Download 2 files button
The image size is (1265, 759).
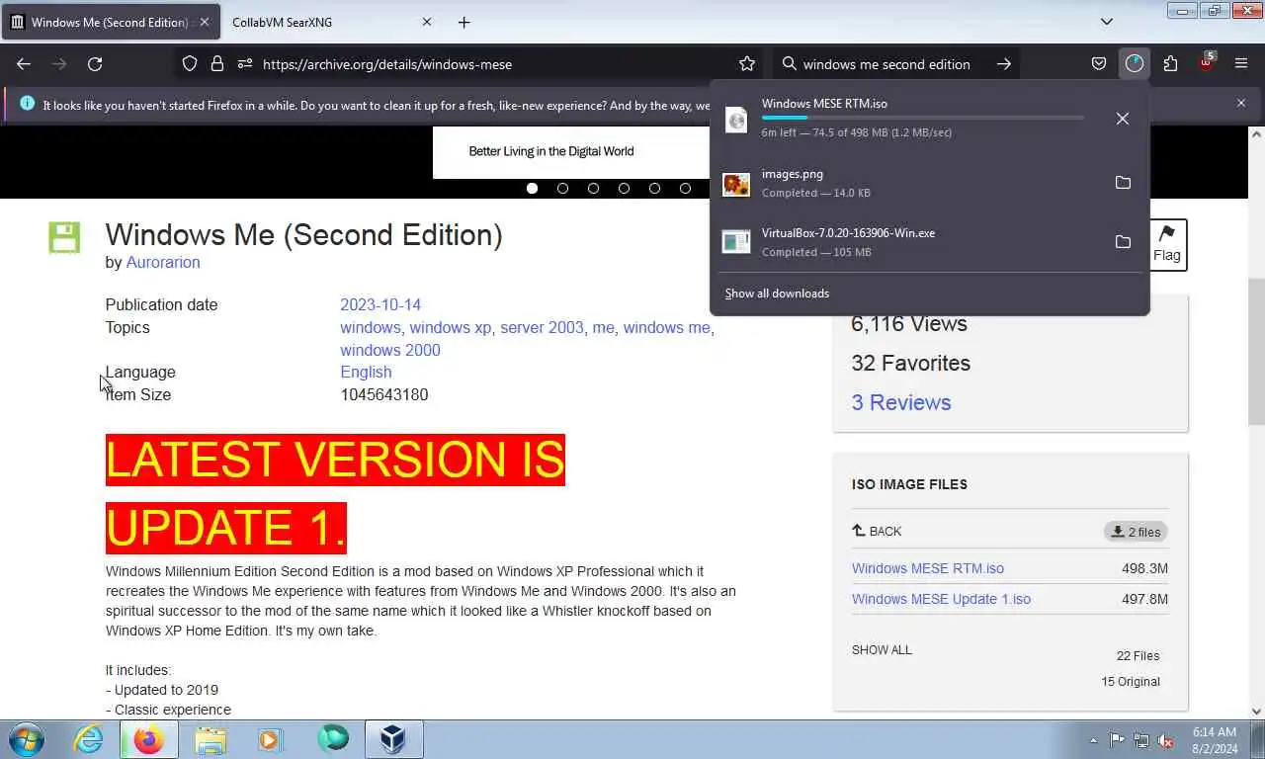(x=1136, y=532)
